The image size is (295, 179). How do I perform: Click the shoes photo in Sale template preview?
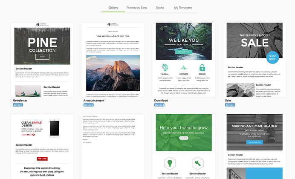pos(240,90)
